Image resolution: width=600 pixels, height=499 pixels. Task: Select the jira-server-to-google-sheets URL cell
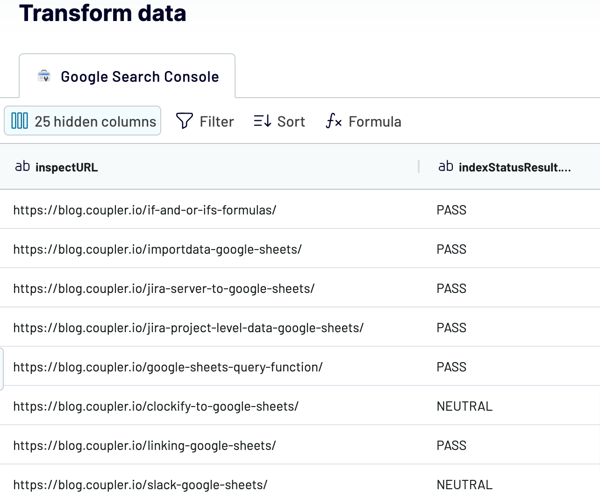(x=164, y=288)
